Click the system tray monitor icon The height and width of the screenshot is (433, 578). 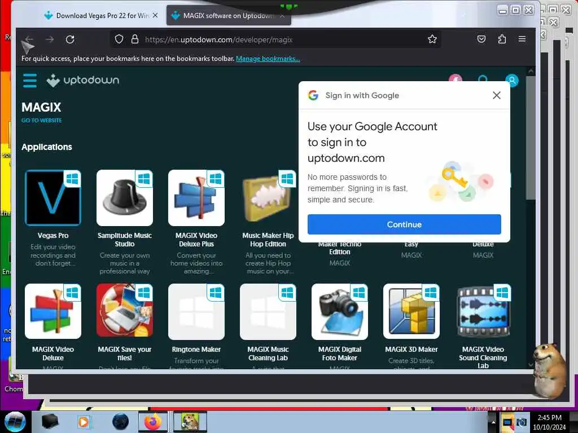[x=507, y=422]
